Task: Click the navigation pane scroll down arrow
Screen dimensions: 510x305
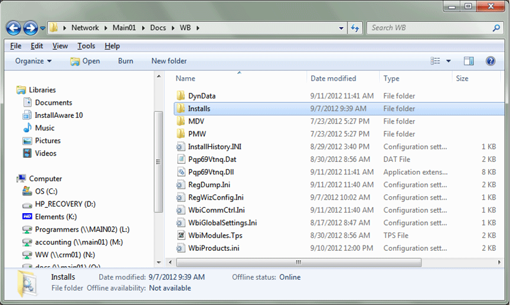Action: (x=158, y=262)
